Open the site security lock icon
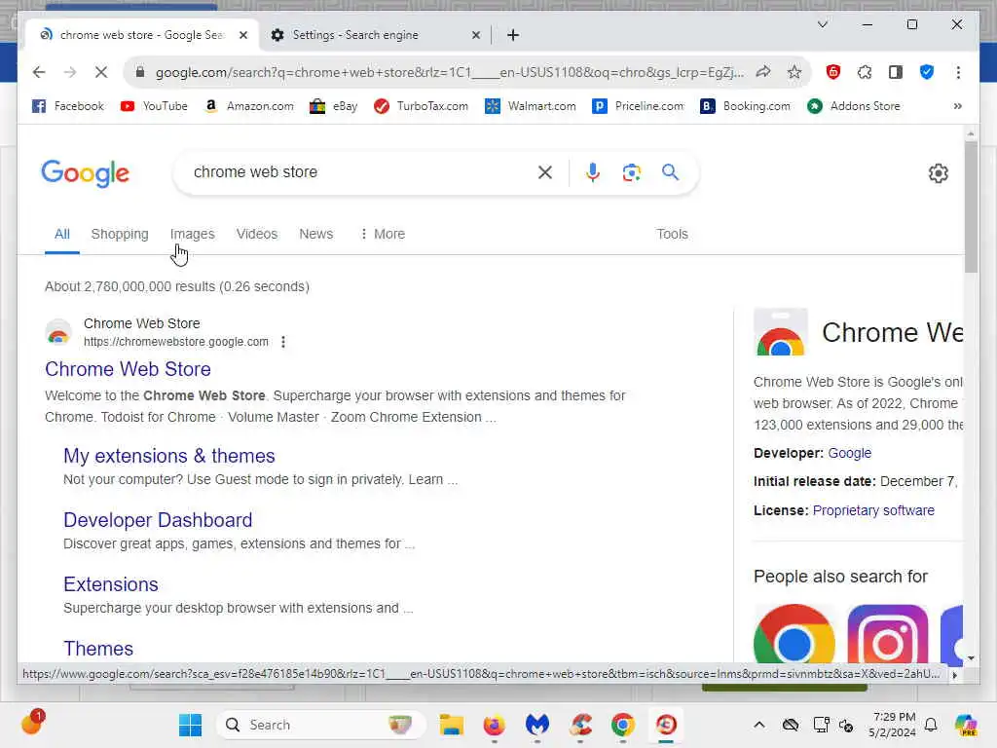997x748 pixels. tap(140, 72)
